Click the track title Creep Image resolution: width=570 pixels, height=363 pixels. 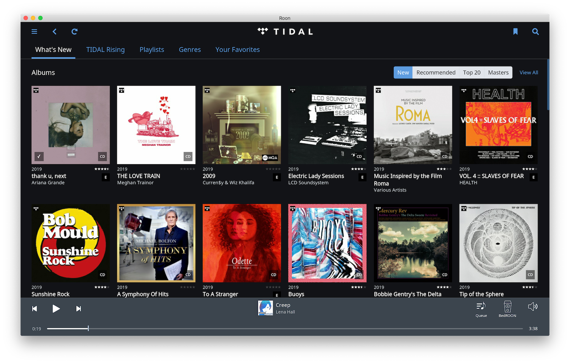point(283,305)
